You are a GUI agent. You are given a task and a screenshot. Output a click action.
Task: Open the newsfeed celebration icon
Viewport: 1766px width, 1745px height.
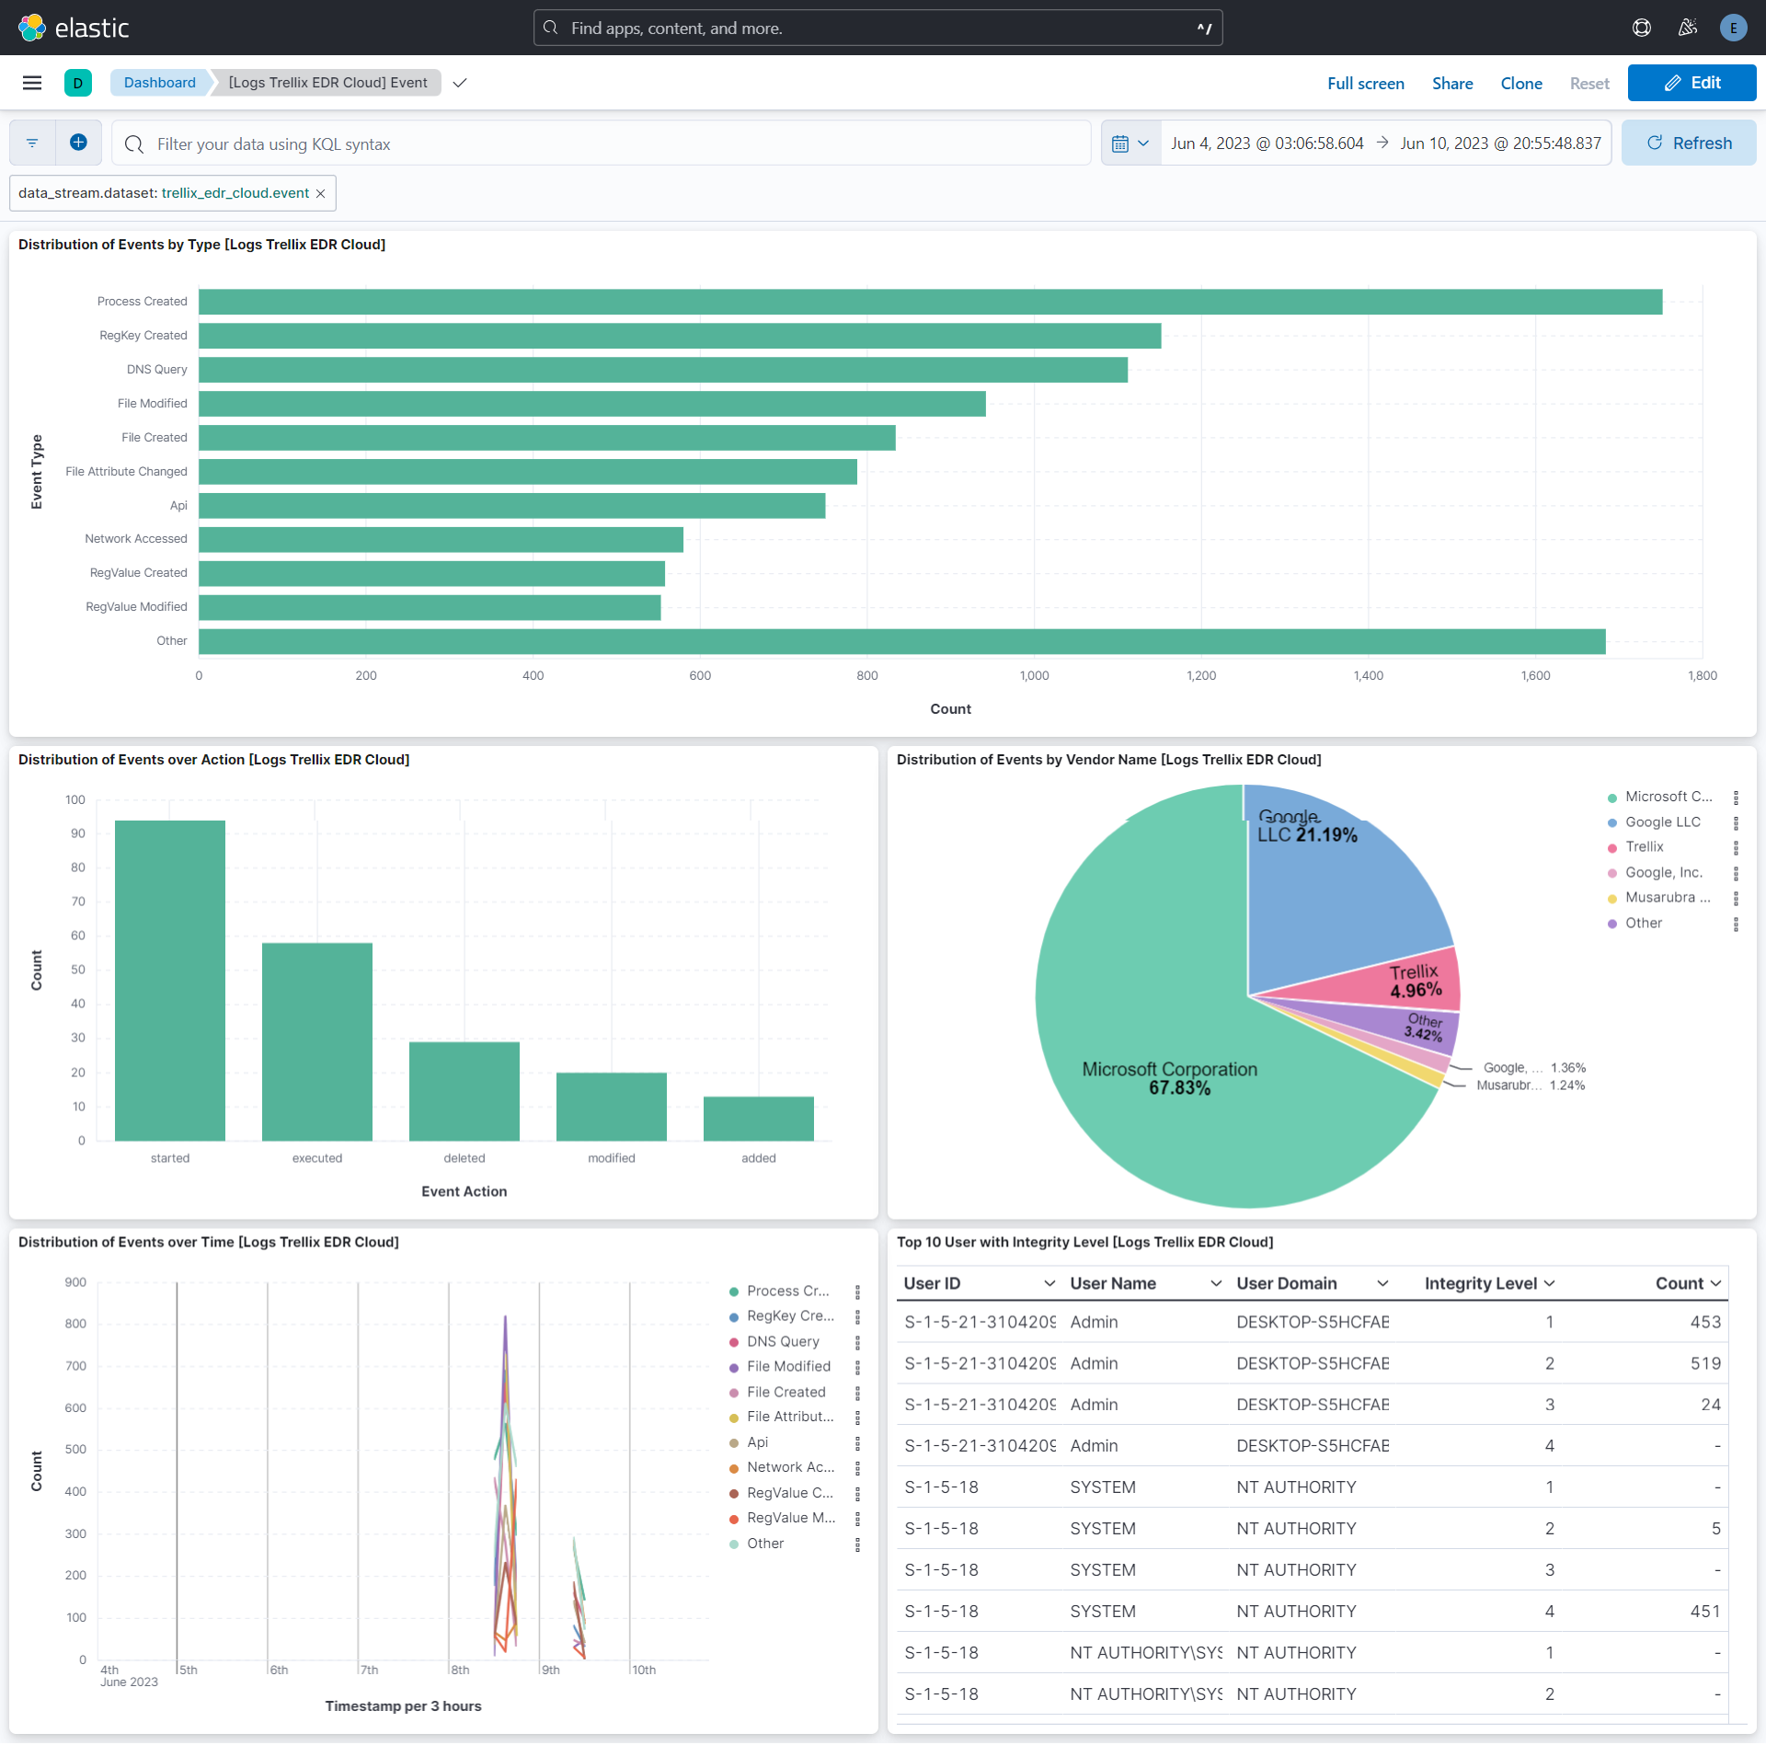[x=1688, y=28]
